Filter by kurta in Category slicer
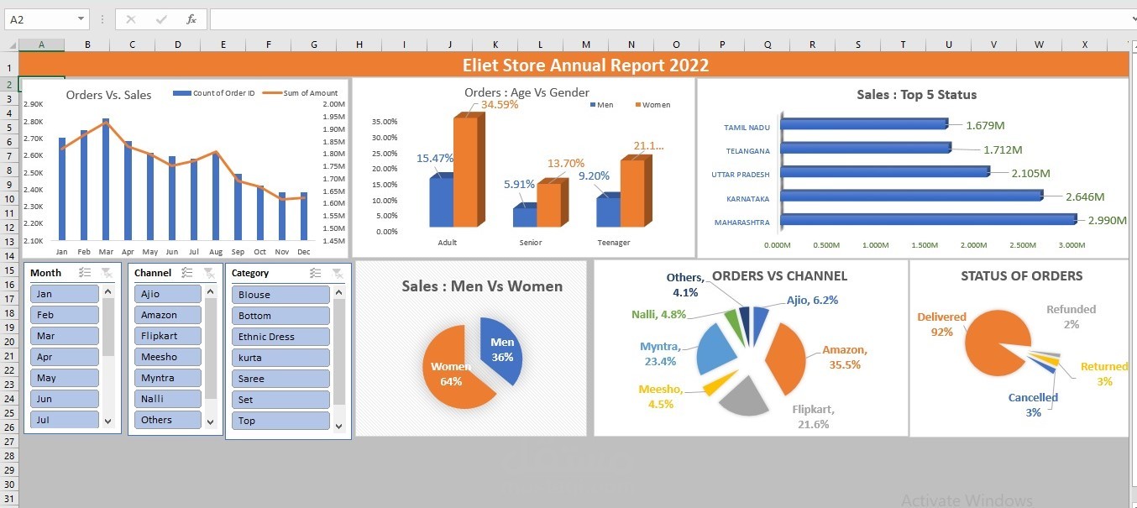1137x508 pixels. (x=280, y=358)
